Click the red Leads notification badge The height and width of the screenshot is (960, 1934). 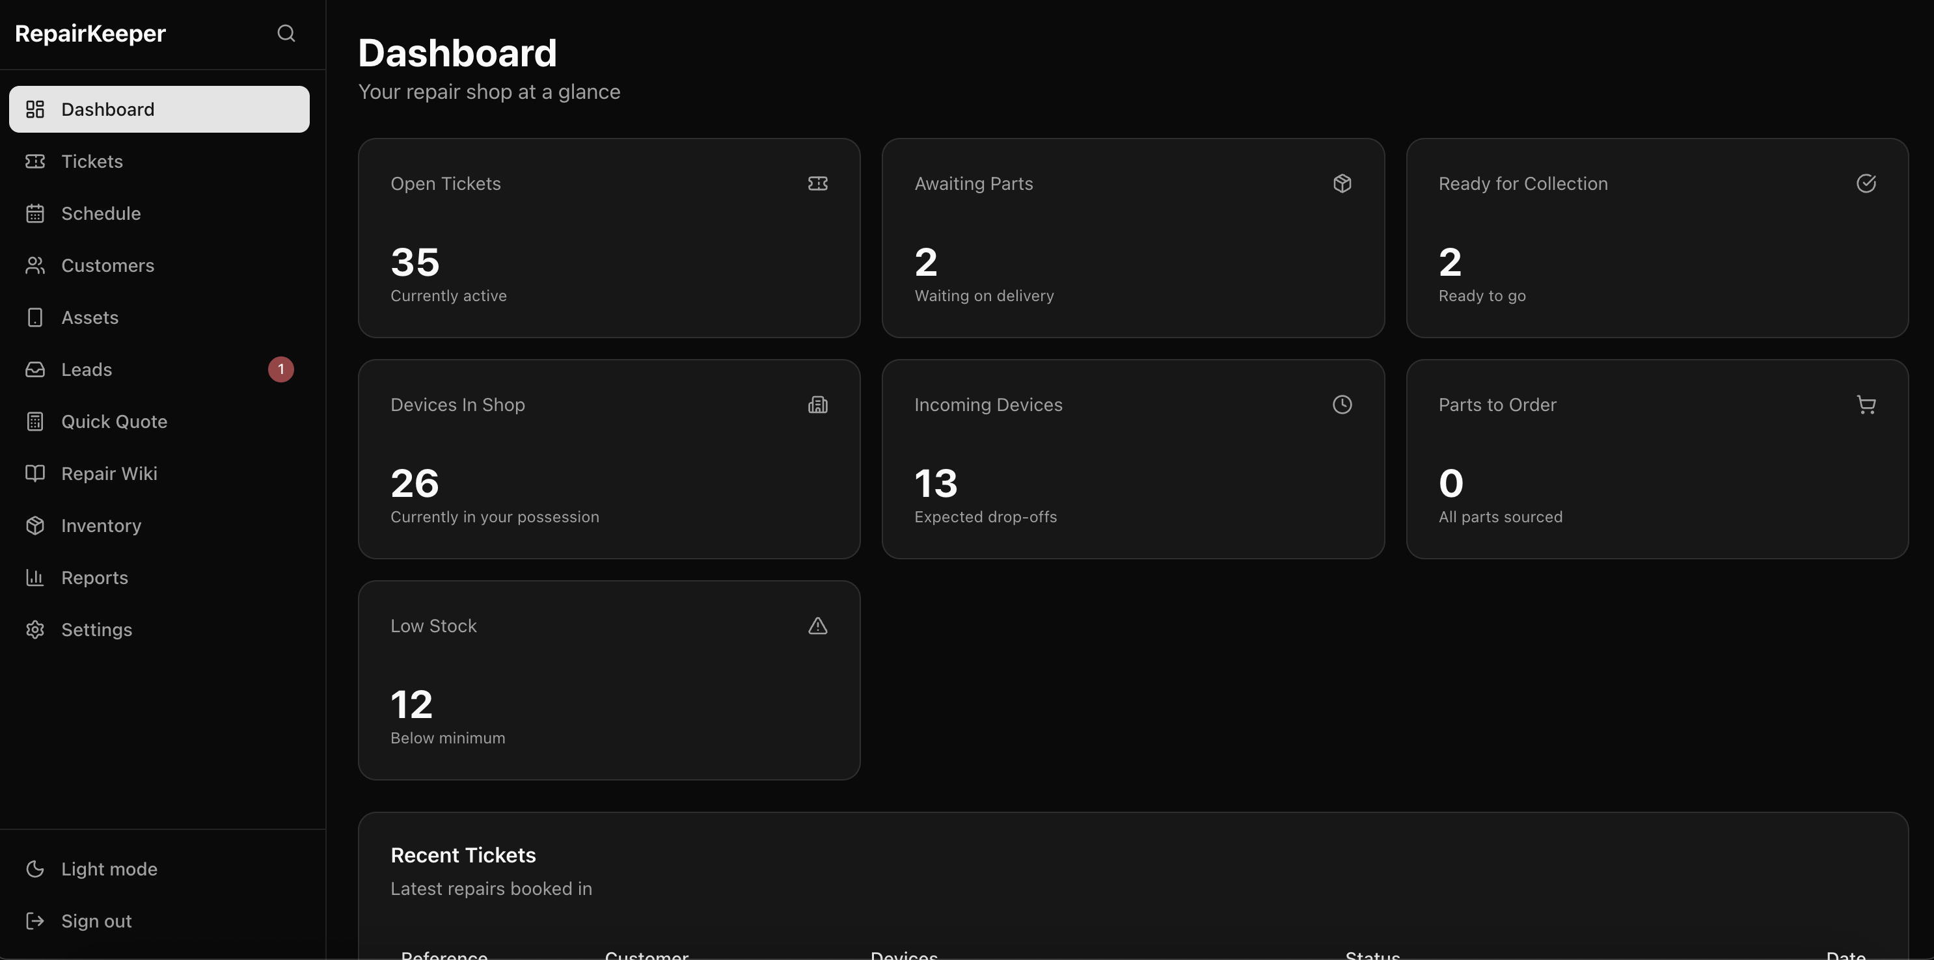[x=280, y=369]
